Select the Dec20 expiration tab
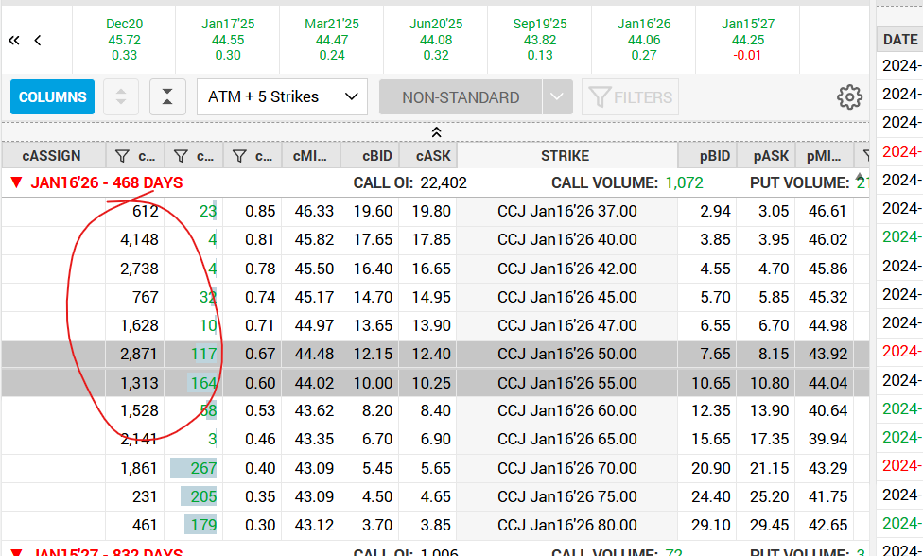 124,40
